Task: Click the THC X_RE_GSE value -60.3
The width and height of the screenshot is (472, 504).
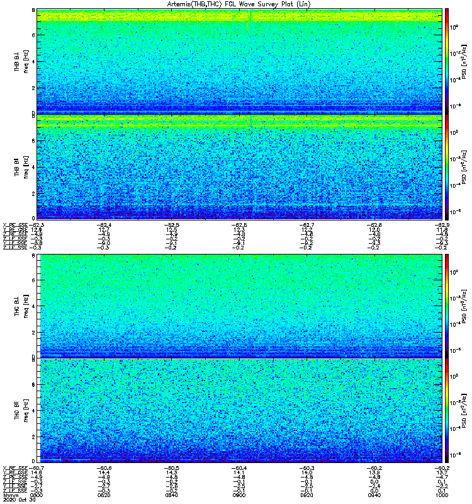Action: (307, 468)
